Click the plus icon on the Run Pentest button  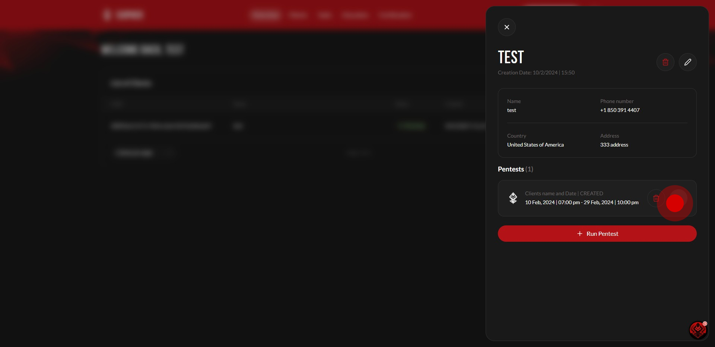point(579,234)
